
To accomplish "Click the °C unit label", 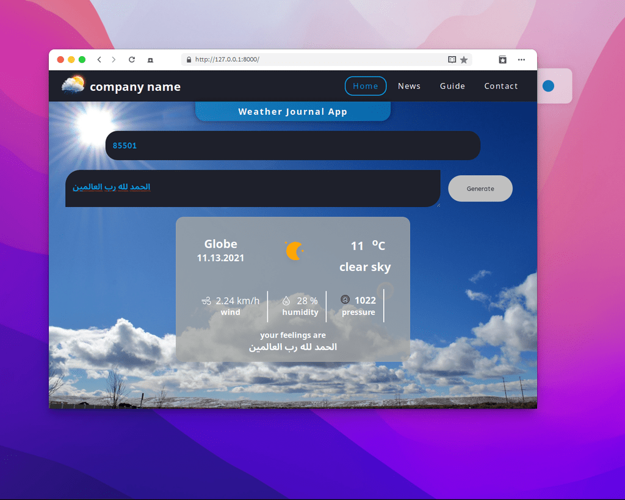I will [378, 245].
